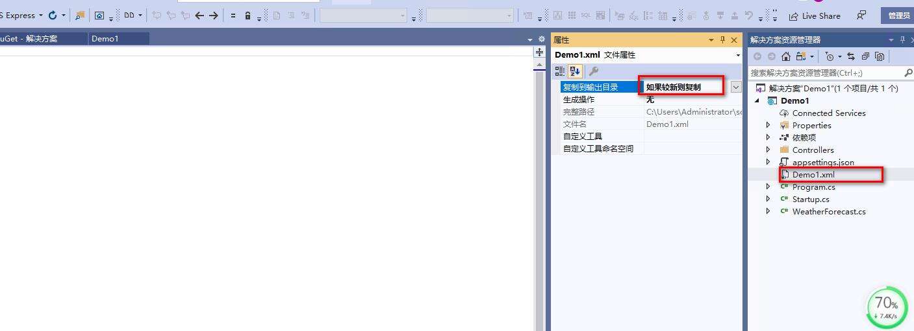914x331 pixels.
Task: Click the feedback icon beside Live Share
Action: 861,16
